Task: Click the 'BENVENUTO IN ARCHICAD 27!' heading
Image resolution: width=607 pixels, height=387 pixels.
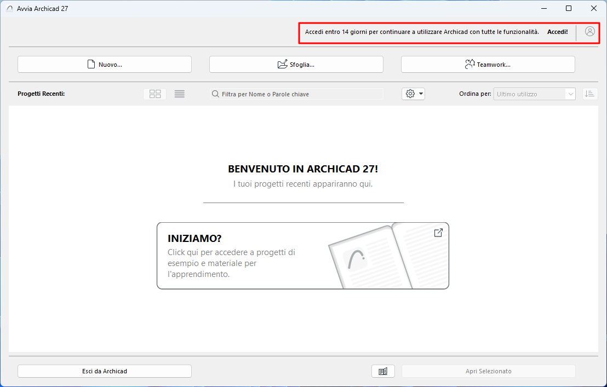Action: 303,169
